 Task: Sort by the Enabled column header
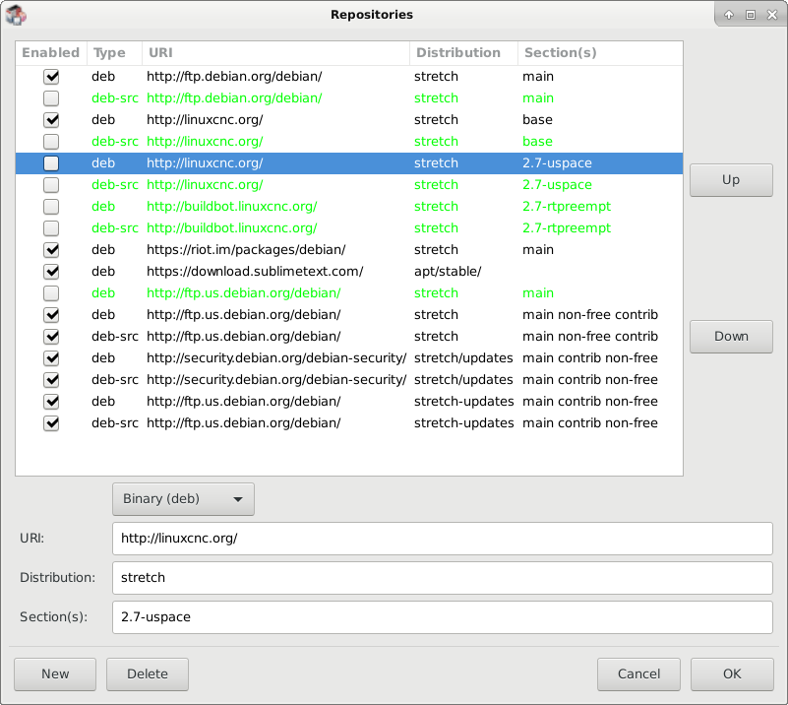51,53
